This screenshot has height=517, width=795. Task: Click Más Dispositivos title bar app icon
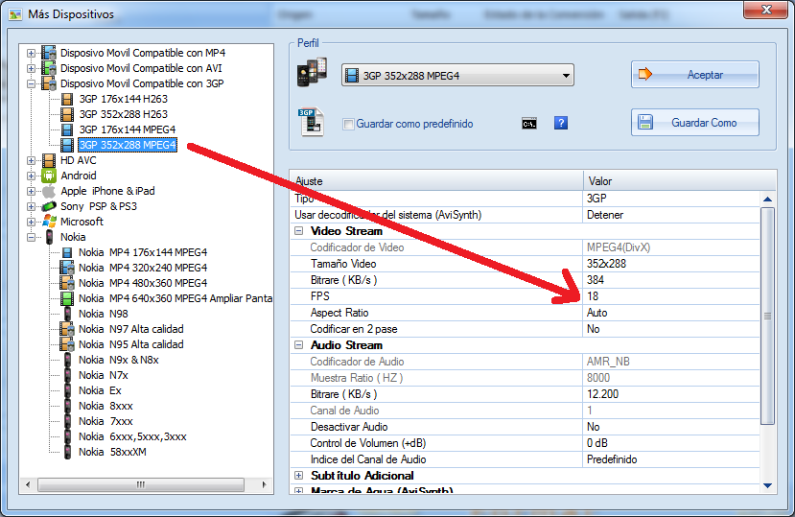15,14
